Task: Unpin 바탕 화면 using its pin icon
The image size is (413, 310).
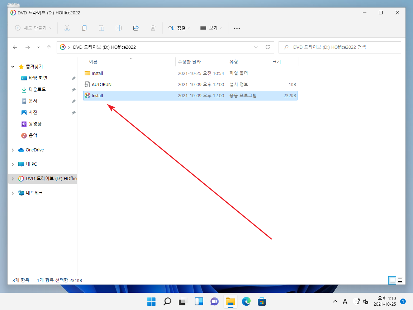Action: point(73,78)
